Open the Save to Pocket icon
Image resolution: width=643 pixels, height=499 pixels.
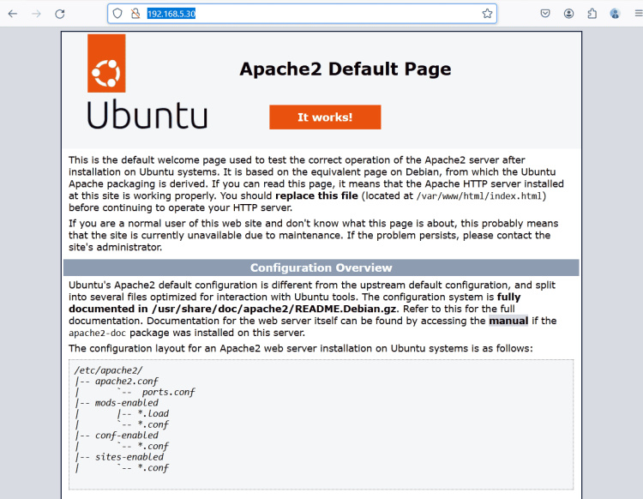coord(545,14)
